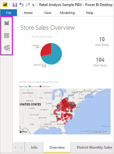Open the Model relationships view icon
This screenshot has height=154, width=114.
pos(7,48)
